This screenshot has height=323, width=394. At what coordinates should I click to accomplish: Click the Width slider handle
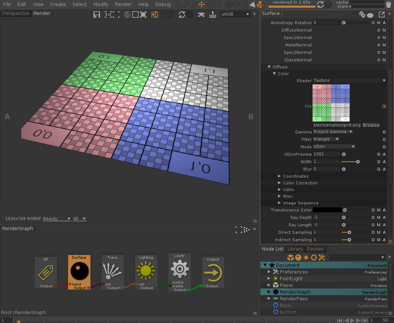point(358,162)
